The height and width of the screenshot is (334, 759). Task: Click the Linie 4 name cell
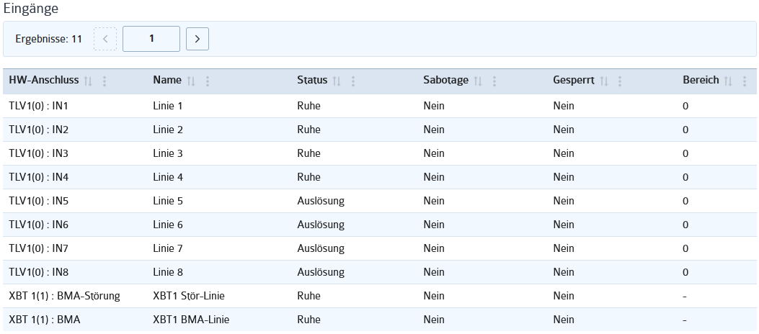[167, 177]
